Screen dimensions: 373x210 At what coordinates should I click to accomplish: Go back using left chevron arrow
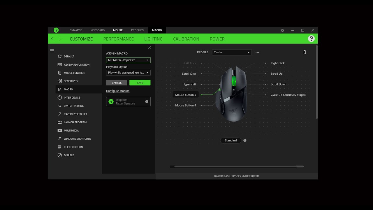click(52, 38)
